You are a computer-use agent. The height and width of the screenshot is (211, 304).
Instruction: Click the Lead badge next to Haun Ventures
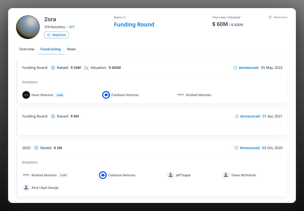point(60,95)
